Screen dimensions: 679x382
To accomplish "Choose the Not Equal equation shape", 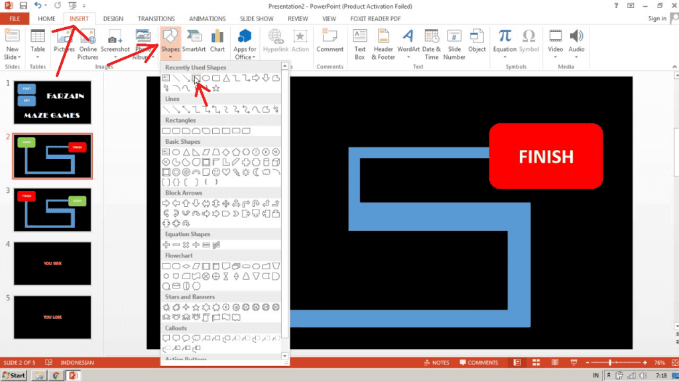I will pos(216,245).
